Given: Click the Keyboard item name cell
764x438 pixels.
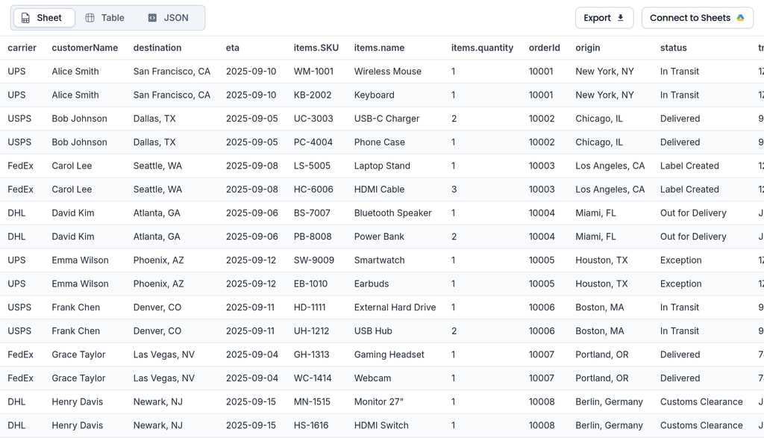Looking at the screenshot, I should [x=375, y=95].
